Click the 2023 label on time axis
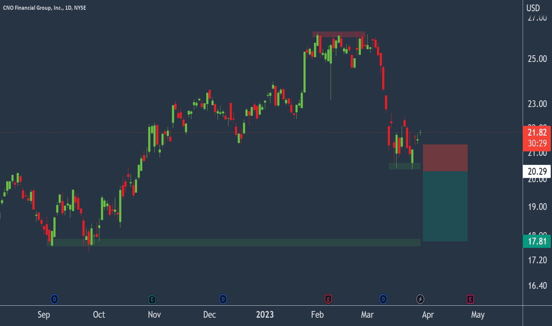552x326 pixels. [x=265, y=315]
